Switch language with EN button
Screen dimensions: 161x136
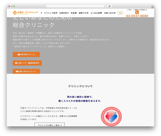click(120, 13)
